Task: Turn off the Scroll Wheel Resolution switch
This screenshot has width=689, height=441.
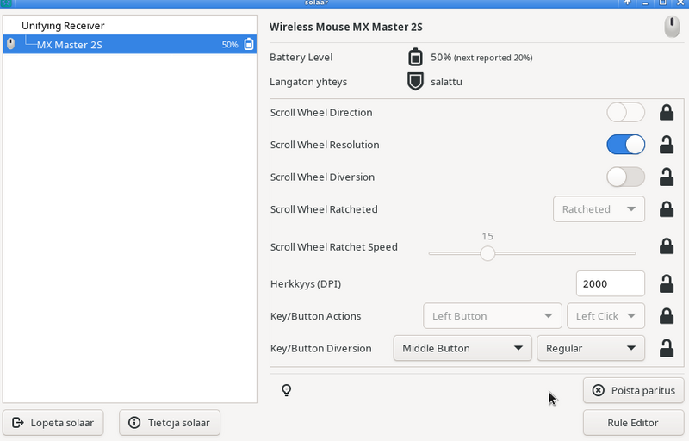Action: click(x=626, y=145)
